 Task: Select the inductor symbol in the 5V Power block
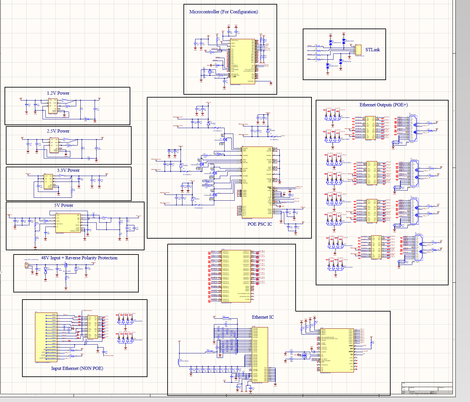coord(104,217)
